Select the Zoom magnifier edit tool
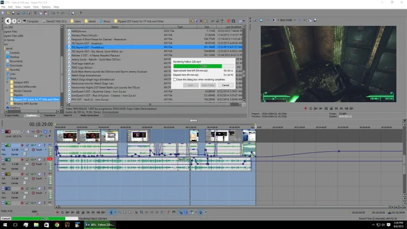The height and width of the screenshot is (229, 407). coord(130,212)
